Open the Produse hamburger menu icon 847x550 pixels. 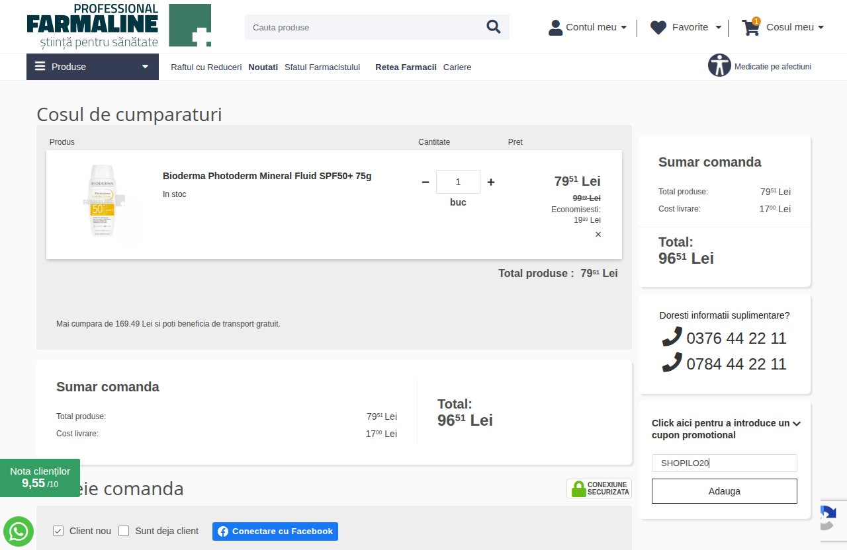[x=40, y=67]
